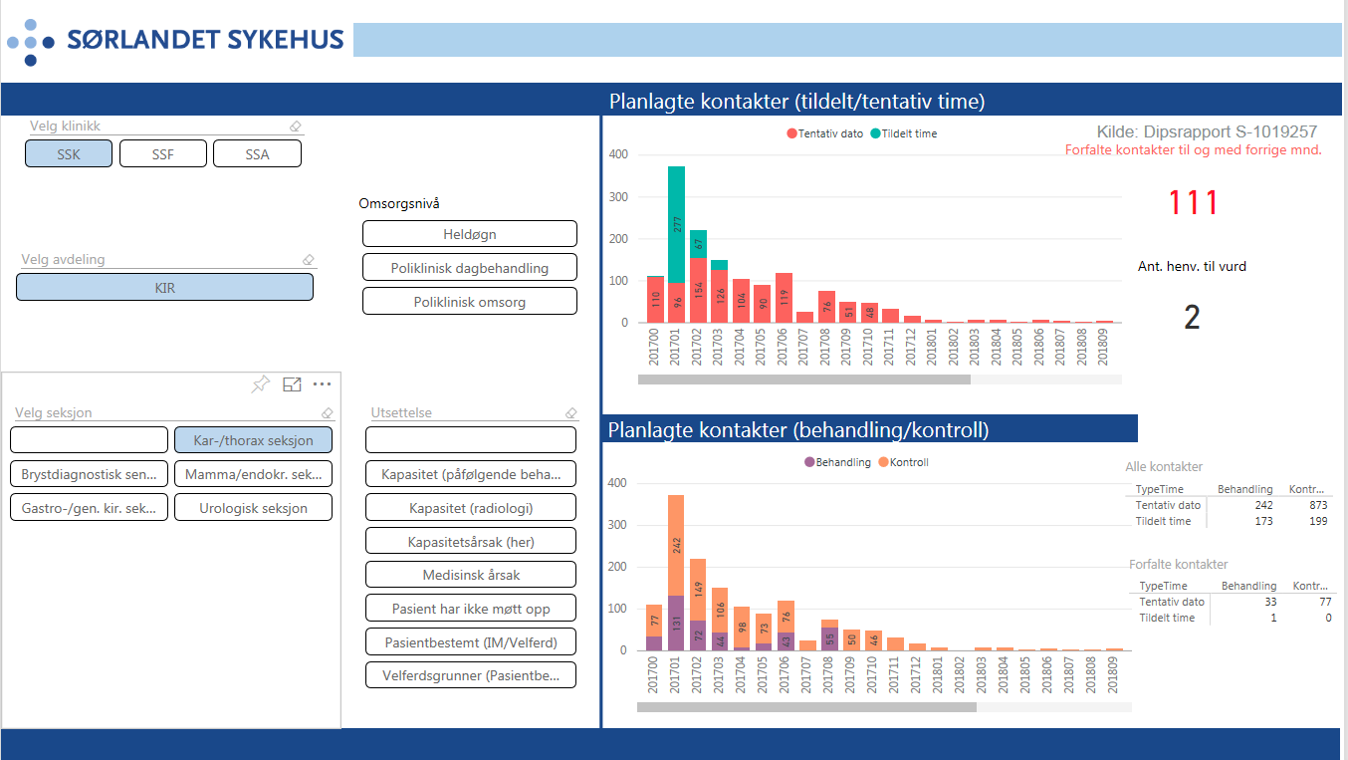Click value 77 in Forfalte kontakter table
1348x760 pixels.
click(1323, 602)
